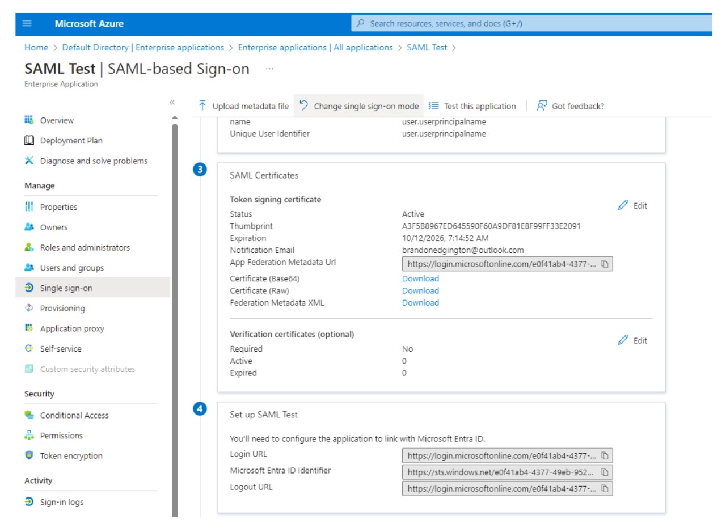Copy the Microsoft Entra ID Identifier
Viewport: 726px width, 532px height.
[605, 472]
